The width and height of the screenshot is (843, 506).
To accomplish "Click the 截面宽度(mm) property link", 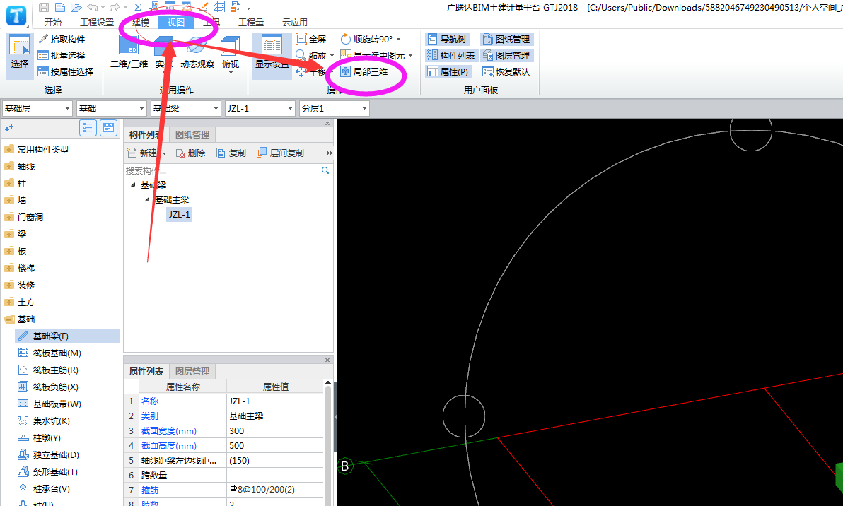I will pyautogui.click(x=169, y=431).
